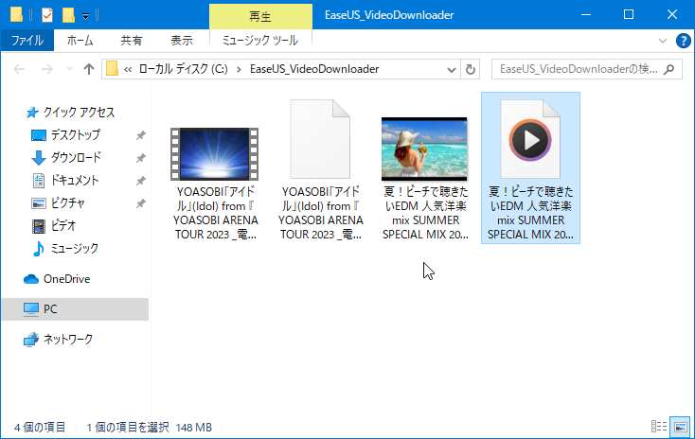Viewport: 695px width, 439px height.
Task: Click the search box input field
Action: 578,69
